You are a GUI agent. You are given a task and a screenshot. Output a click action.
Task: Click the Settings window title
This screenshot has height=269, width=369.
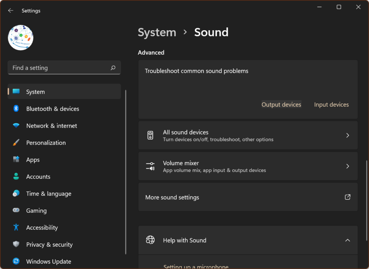[x=31, y=10]
